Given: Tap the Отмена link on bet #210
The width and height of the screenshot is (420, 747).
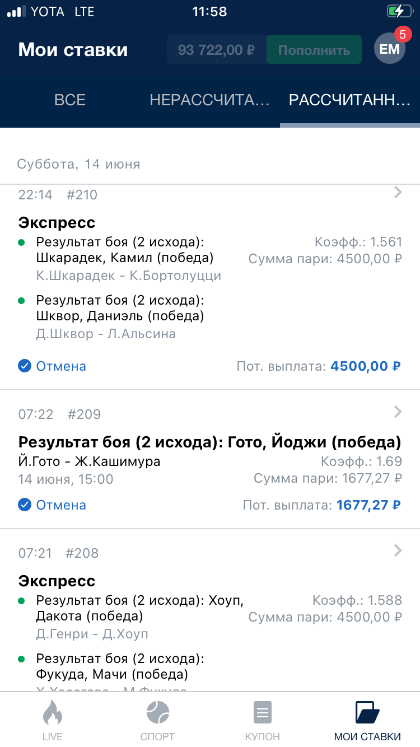Looking at the screenshot, I should (x=61, y=366).
